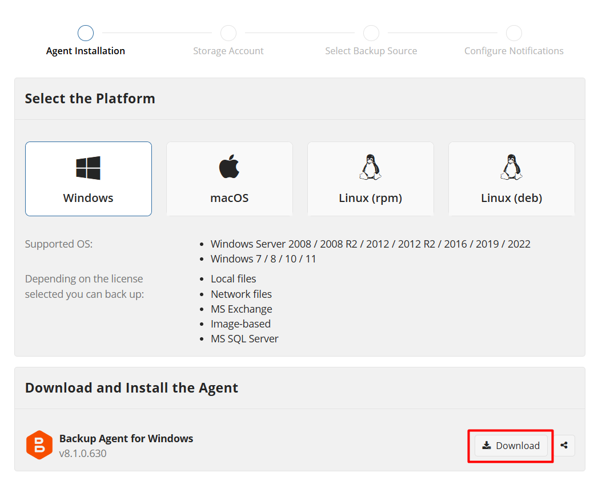Viewport: 590px width, 477px height.
Task: Pick the Linux (deb) platform card
Action: tap(512, 179)
